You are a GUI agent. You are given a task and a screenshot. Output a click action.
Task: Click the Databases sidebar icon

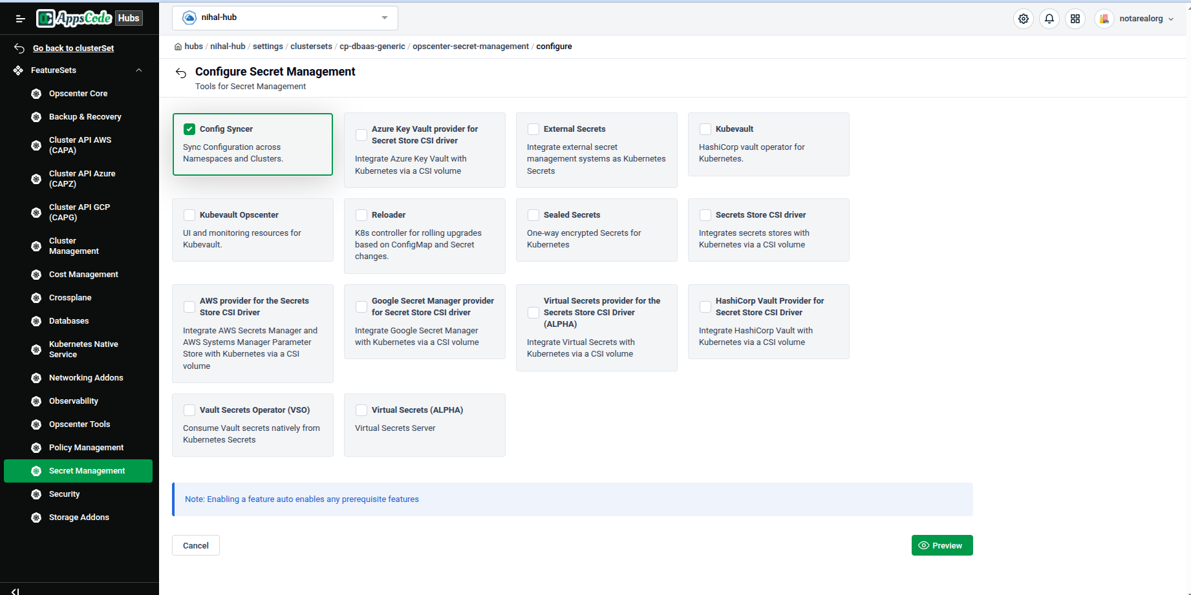tap(36, 321)
